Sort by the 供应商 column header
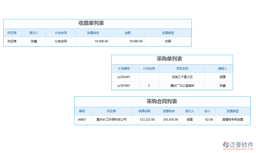 pyautogui.click(x=12, y=33)
